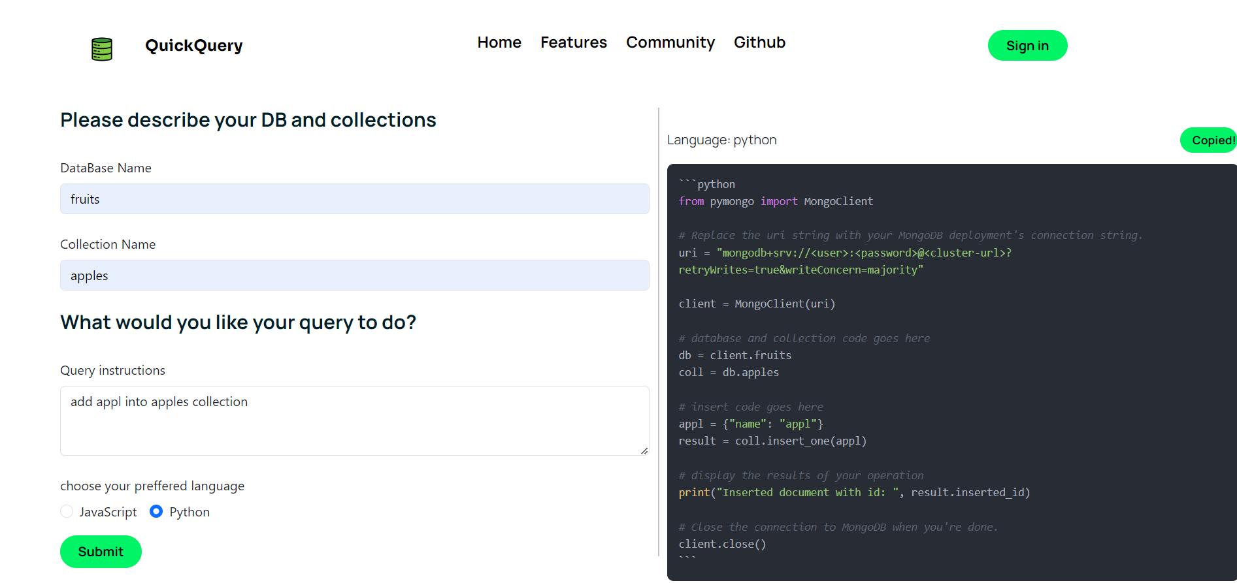1237x583 pixels.
Task: Click the textarea resize handle corner
Action: [x=644, y=450]
